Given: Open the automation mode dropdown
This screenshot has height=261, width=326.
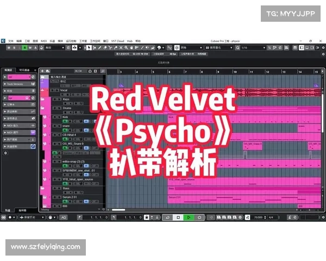Looking at the screenshot, I should [54, 48].
